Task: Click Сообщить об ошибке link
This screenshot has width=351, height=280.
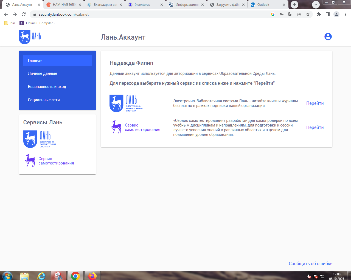Action: [310, 263]
